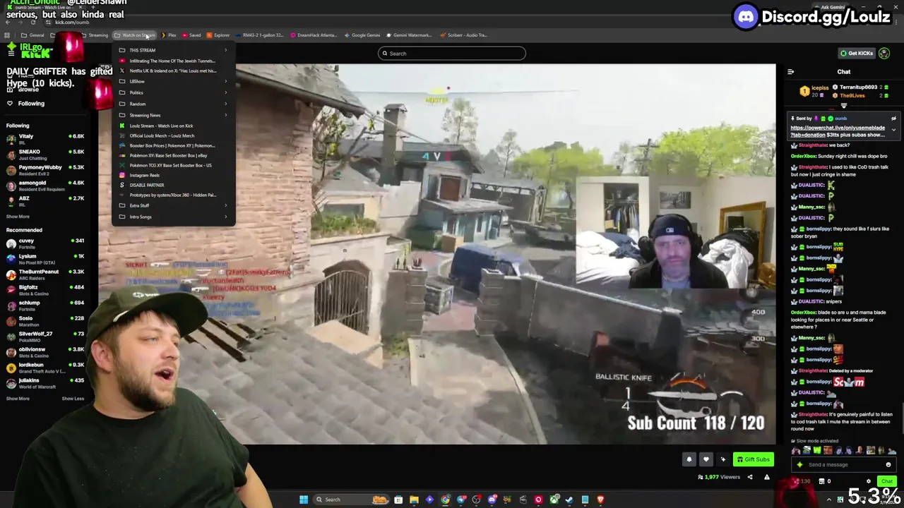Screen dimensions: 904x508
Task: Click the KICKs account icon at top right
Action: tap(884, 53)
